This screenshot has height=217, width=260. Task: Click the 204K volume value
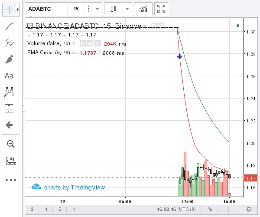tap(110, 44)
